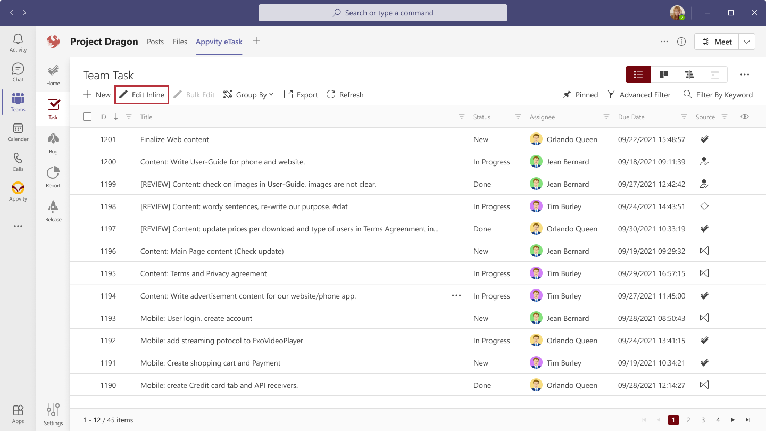Open the Appvity app in the Teams rail
This screenshot has width=766, height=431.
pos(18,192)
